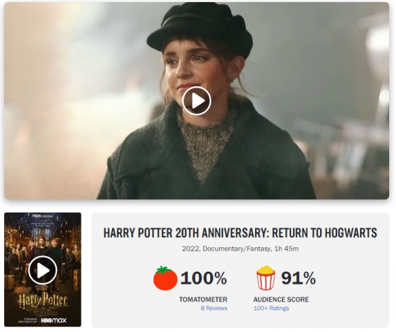Select the 91% audience score
Viewport: 396px width, 332px height.
(298, 278)
